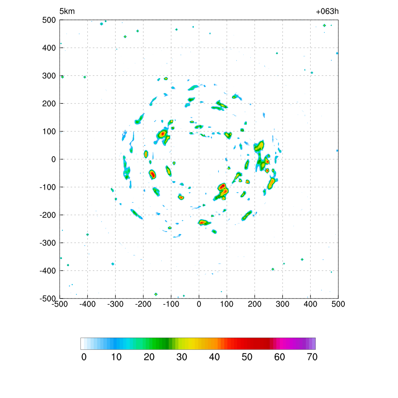Select the y-axis tick label "0"
Viewport: 398px width, 398px height.
point(54,159)
